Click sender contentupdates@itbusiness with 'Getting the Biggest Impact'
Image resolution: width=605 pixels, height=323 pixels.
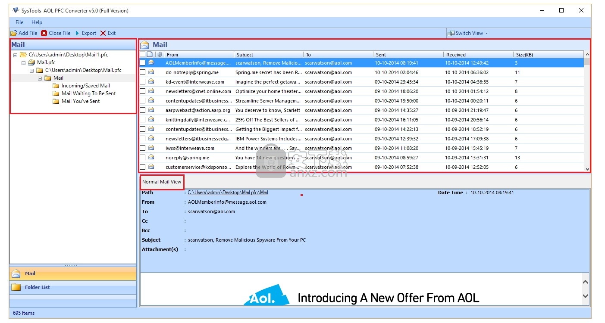tap(198, 129)
